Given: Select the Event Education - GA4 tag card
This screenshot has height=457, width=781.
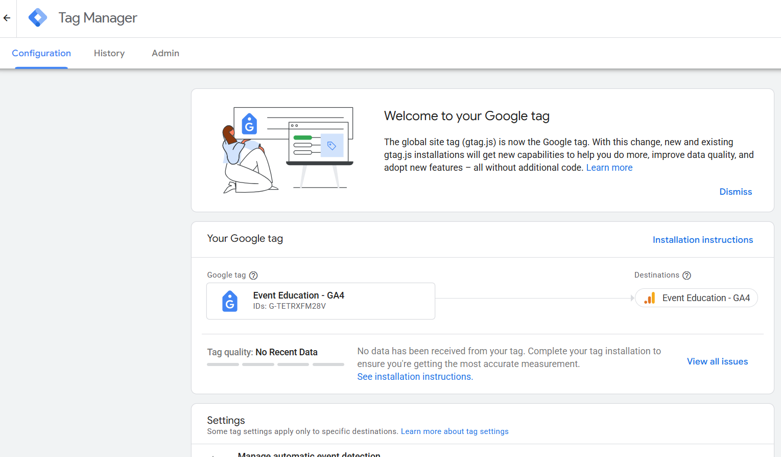Looking at the screenshot, I should (x=321, y=301).
